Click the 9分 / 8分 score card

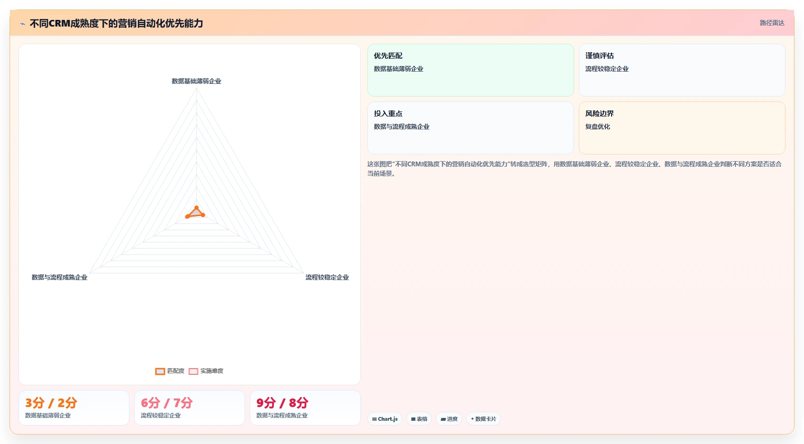pos(305,408)
